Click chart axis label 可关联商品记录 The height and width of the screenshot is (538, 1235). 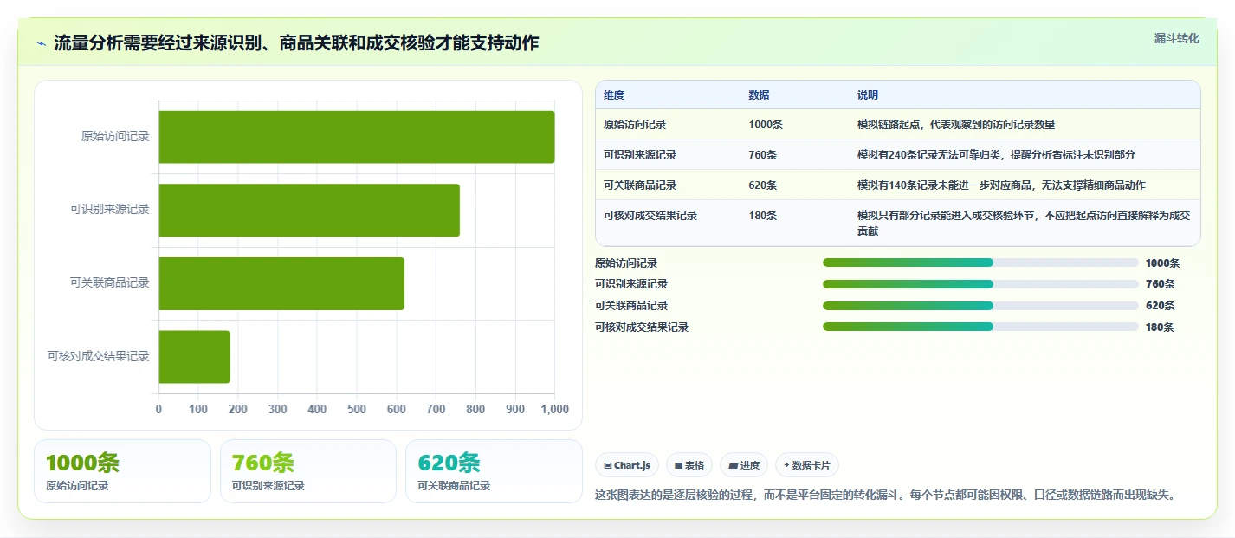pos(110,282)
